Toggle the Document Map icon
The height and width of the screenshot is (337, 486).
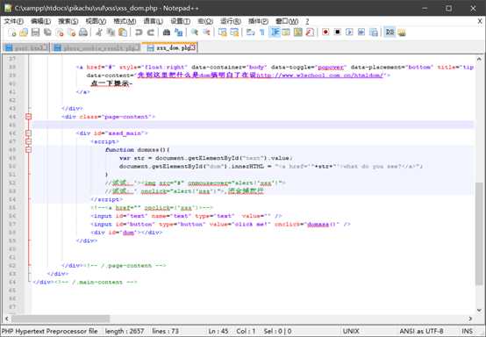point(298,32)
